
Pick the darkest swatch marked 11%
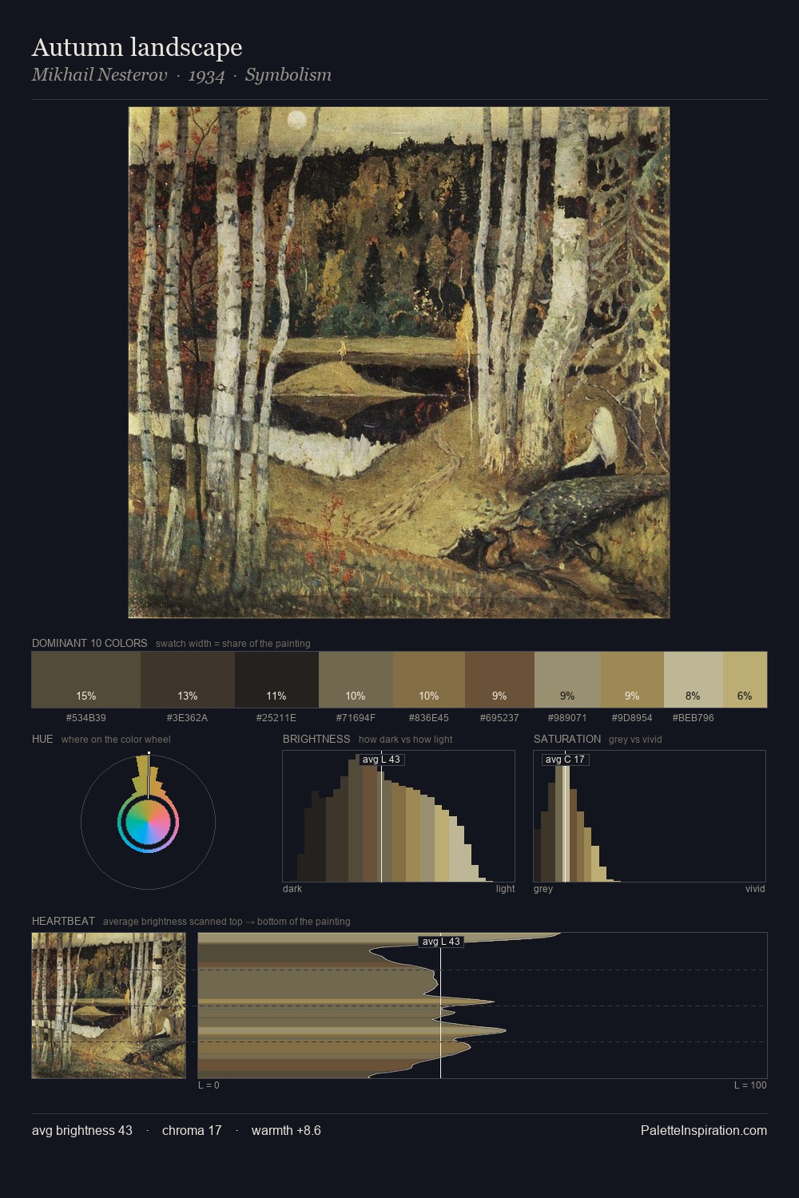click(x=276, y=680)
